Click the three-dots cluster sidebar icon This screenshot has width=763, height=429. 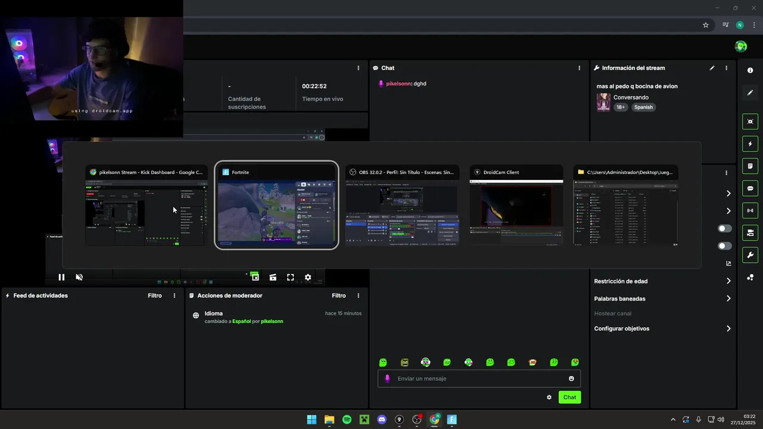tap(750, 277)
